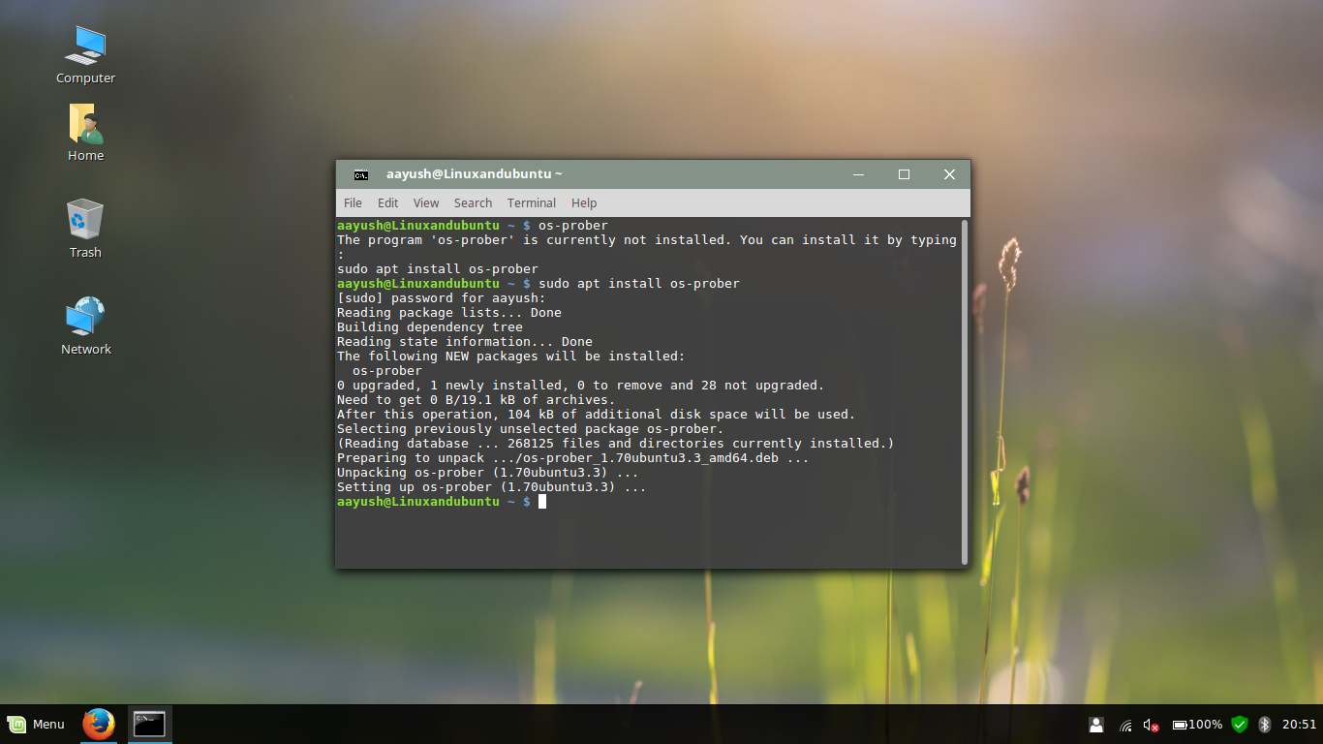This screenshot has height=744, width=1323.
Task: Open the Search menu in the terminal
Action: (473, 202)
